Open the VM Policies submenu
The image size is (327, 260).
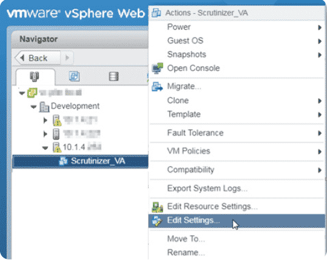(x=237, y=152)
